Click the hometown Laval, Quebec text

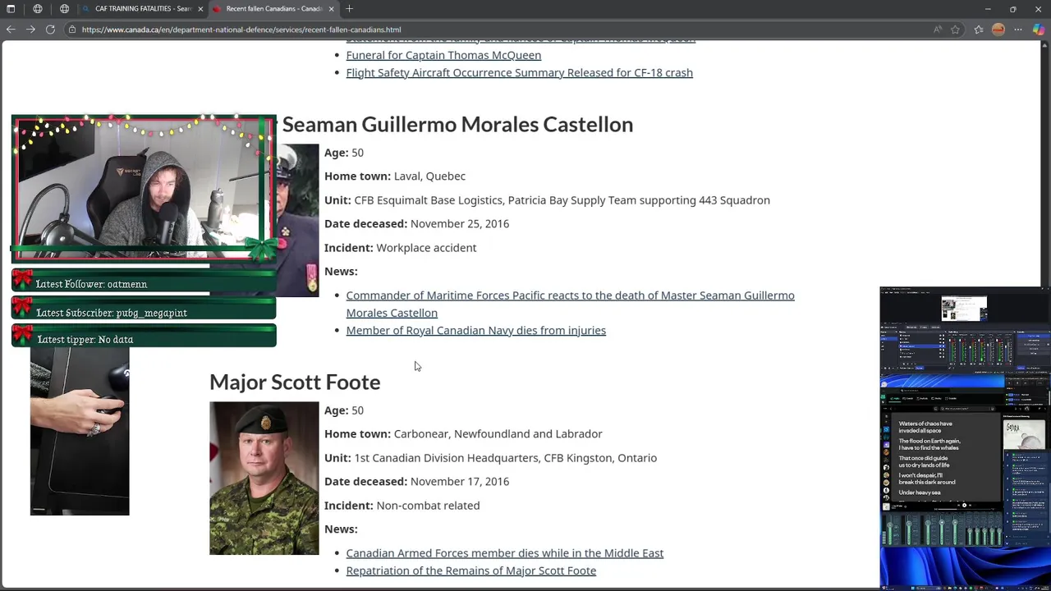[x=429, y=176]
